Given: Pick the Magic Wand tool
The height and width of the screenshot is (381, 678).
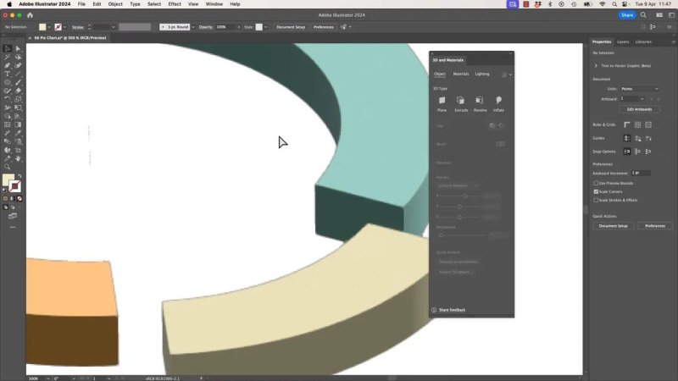Looking at the screenshot, I should 8,57.
